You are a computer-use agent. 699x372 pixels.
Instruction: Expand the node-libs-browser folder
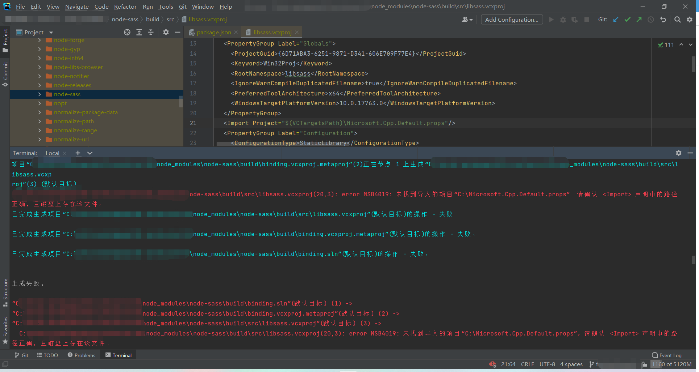tap(39, 67)
